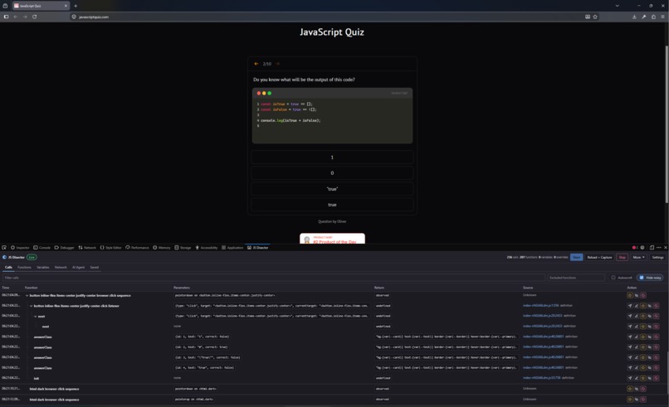Click red block icon on answerClass id 2 row
The image size is (669, 407).
657,347
